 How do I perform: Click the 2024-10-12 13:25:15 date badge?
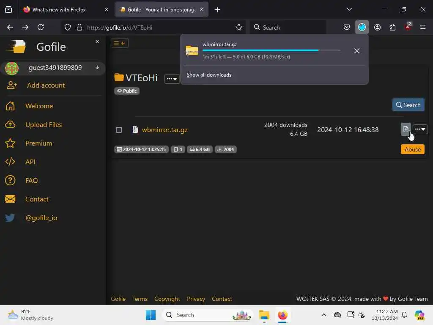(x=141, y=149)
